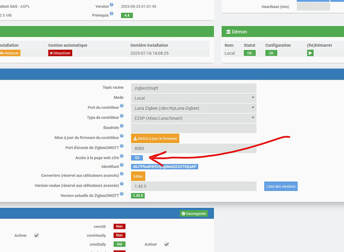Open Liste des versions button

pyautogui.click(x=281, y=186)
